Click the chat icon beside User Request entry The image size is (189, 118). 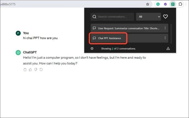[94, 28]
